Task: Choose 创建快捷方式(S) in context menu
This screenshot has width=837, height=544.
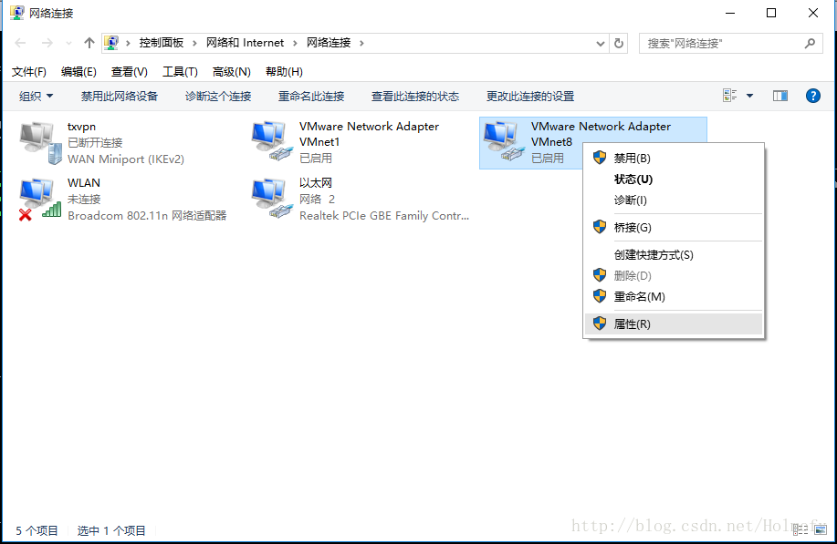Action: point(674,254)
